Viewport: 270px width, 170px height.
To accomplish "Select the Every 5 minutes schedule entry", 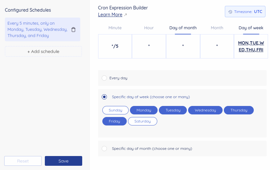I will (43, 29).
